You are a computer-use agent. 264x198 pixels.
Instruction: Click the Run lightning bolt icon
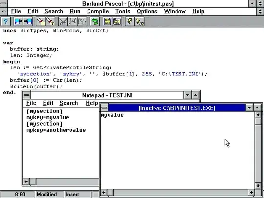click(x=130, y=22)
